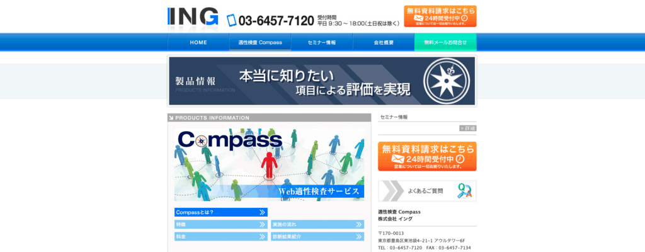Open the 特徴 section link
The height and width of the screenshot is (252, 645).
220,224
